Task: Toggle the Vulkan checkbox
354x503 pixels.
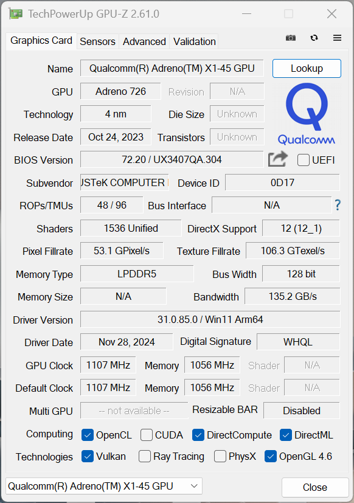Action: point(88,456)
